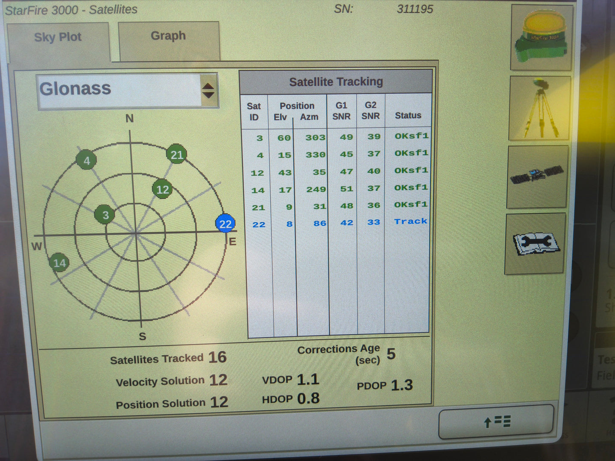Click satellite 14 near the west axis

coord(59,263)
